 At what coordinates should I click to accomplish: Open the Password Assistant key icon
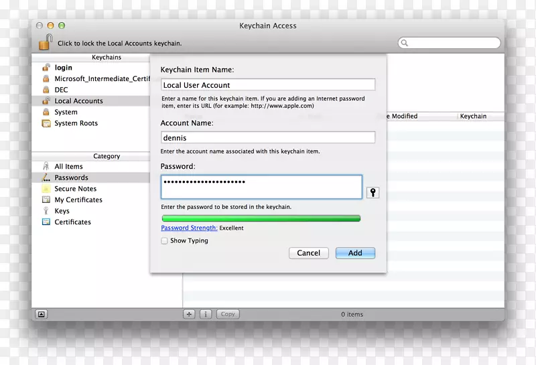click(373, 193)
